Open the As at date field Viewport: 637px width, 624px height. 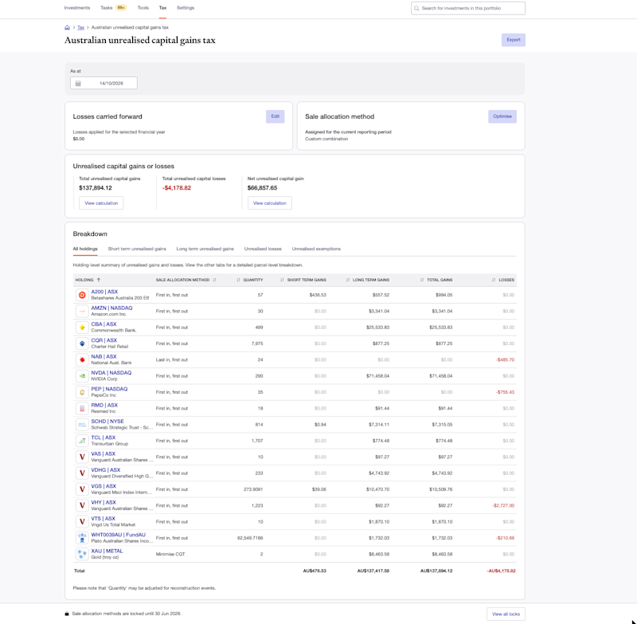104,83
